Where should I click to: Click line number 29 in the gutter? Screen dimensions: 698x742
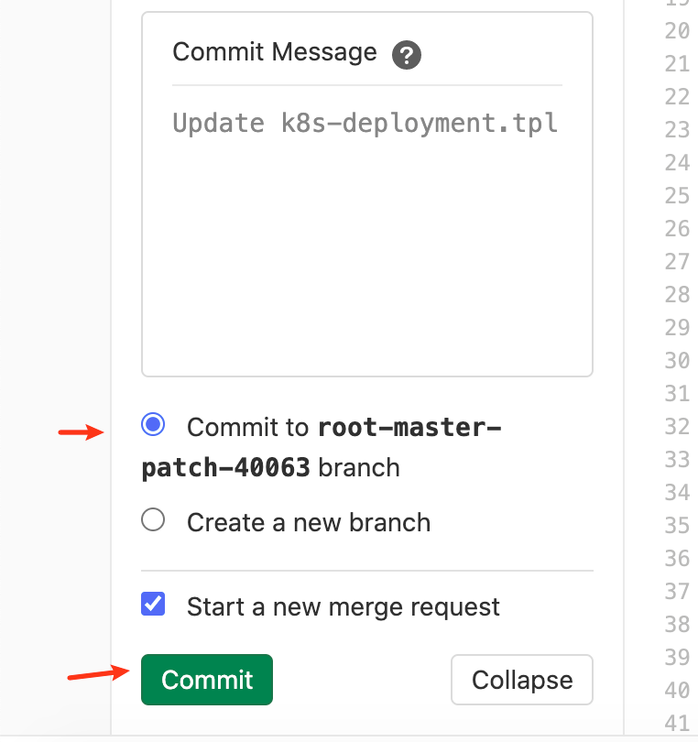pyautogui.click(x=677, y=328)
